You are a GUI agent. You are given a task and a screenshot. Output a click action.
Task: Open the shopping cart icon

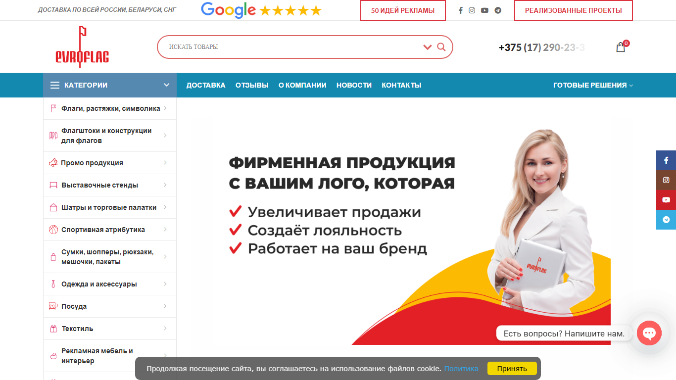pos(621,47)
